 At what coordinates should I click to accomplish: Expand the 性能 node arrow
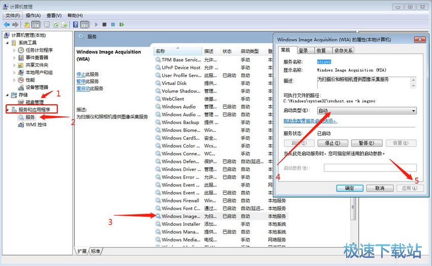14,80
